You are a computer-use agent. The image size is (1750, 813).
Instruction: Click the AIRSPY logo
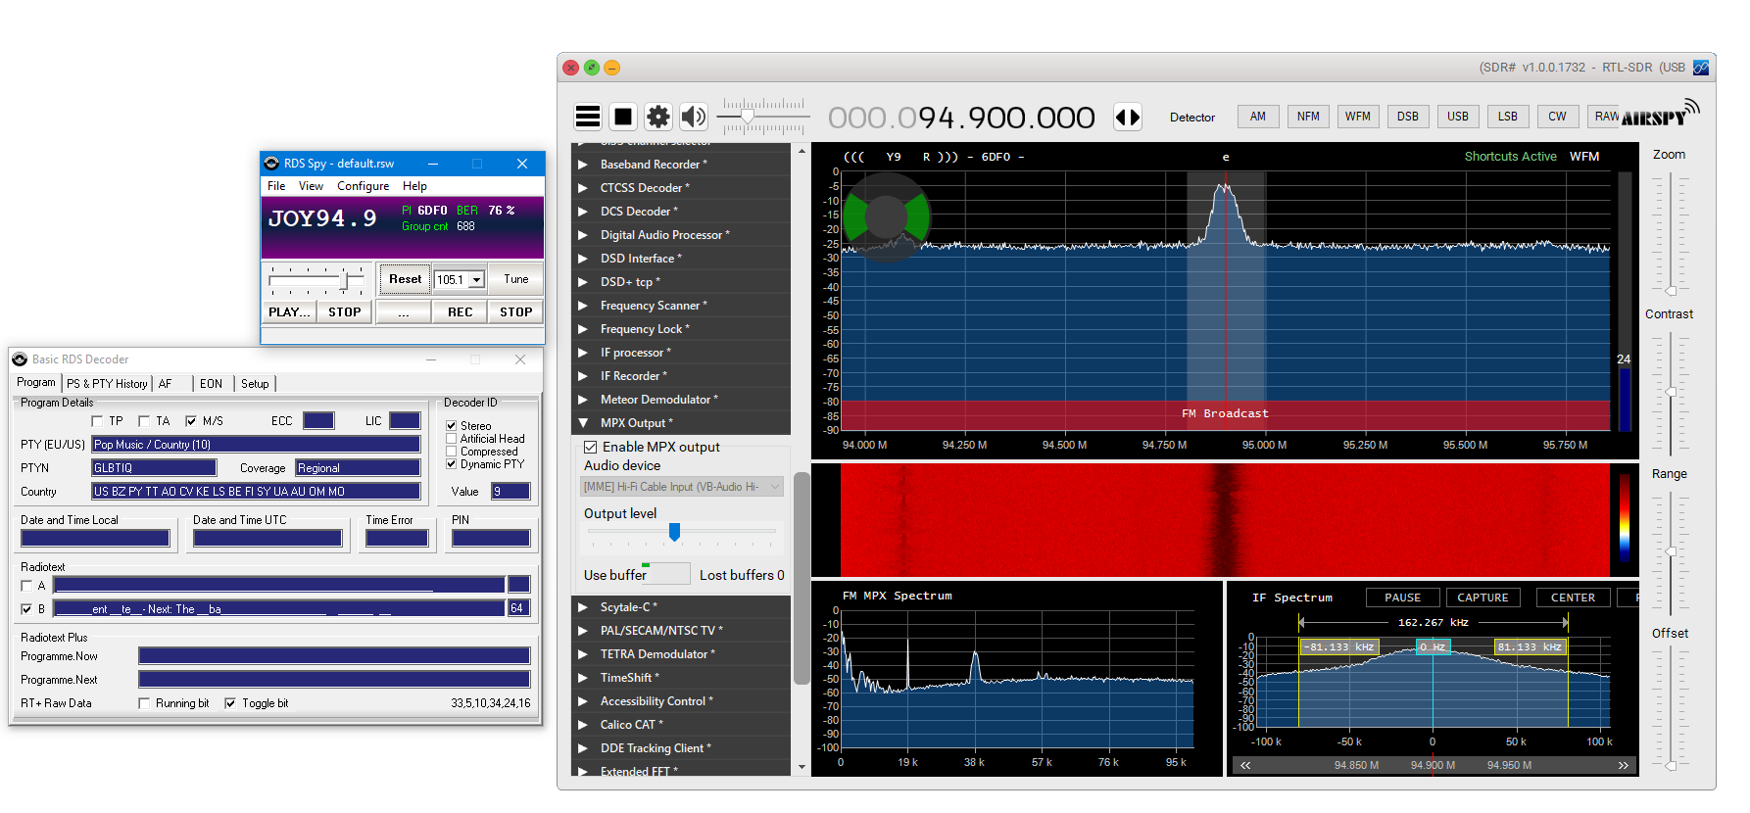(x=1660, y=114)
